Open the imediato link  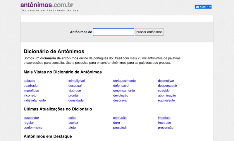pyautogui.click(x=164, y=118)
